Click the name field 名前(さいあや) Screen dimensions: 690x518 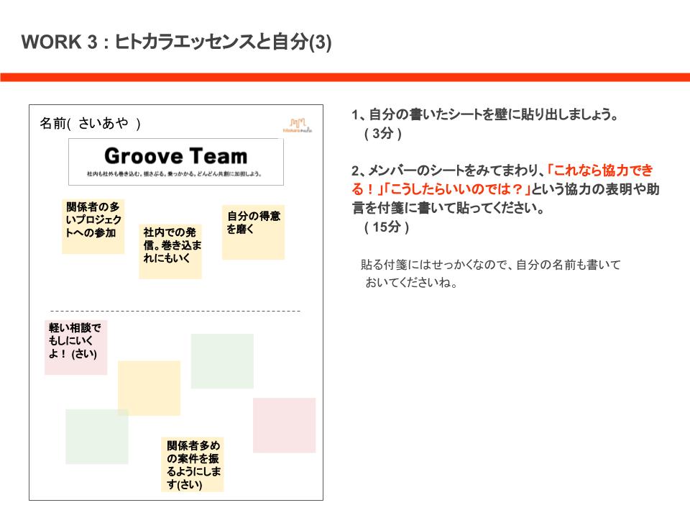point(91,123)
